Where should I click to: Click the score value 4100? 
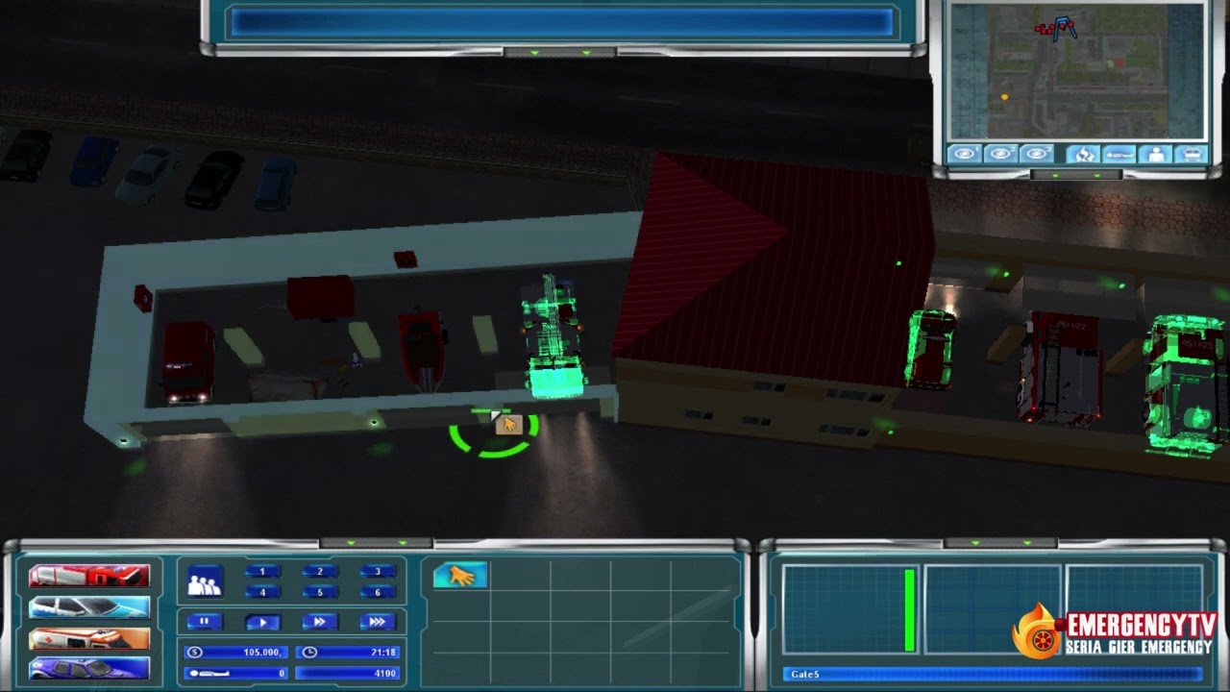coord(348,673)
